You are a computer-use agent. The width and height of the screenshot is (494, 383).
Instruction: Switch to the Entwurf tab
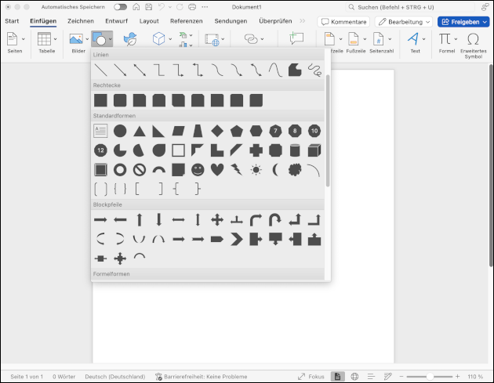117,21
